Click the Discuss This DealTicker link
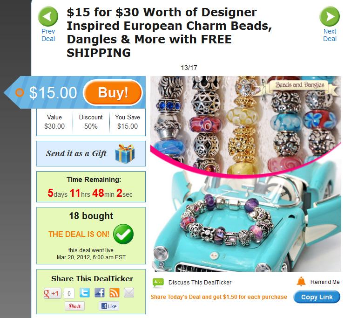The height and width of the screenshot is (318, 344). [200, 283]
